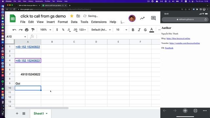Click the Redo arrow in Sheets toolbar

click(x=20, y=30)
